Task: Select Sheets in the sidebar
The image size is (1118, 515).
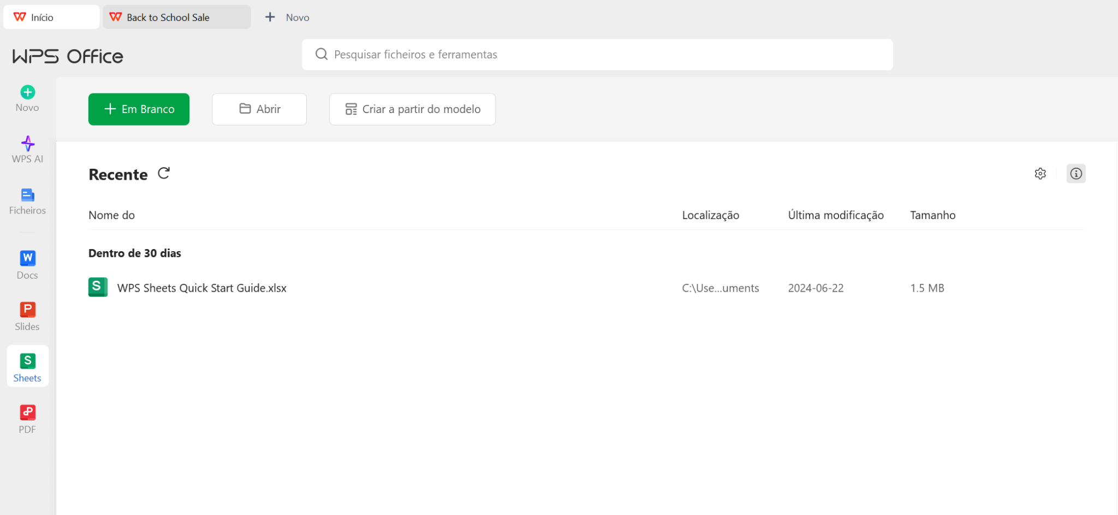Action: tap(27, 366)
